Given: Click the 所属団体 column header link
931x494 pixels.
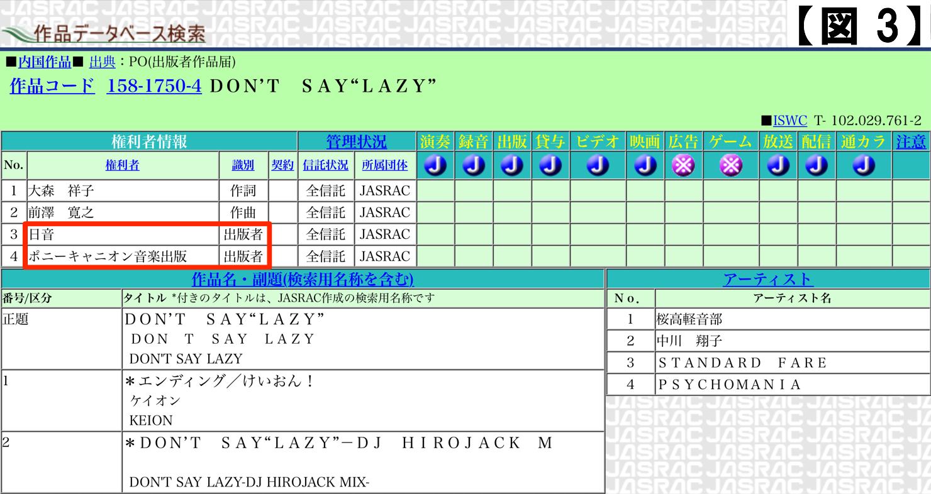Looking at the screenshot, I should click(385, 165).
